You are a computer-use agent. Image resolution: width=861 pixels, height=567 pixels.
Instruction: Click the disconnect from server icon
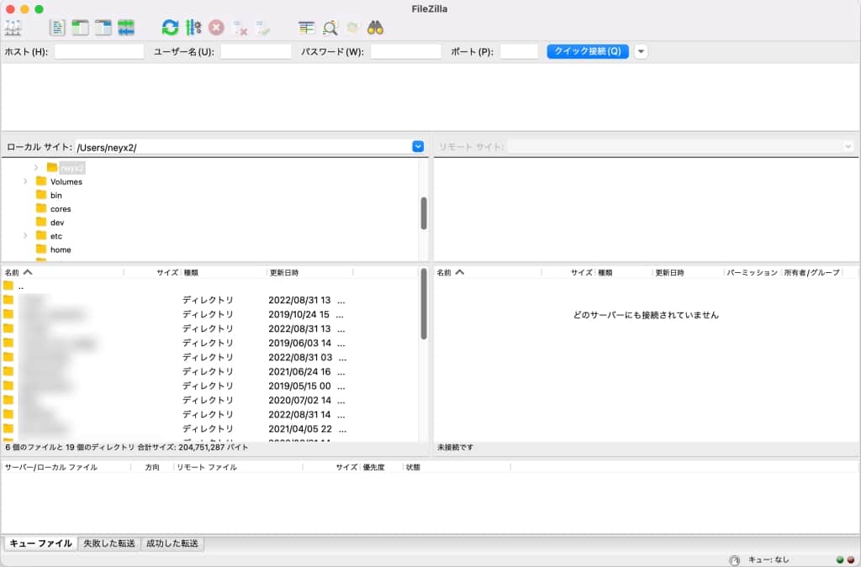pos(240,28)
